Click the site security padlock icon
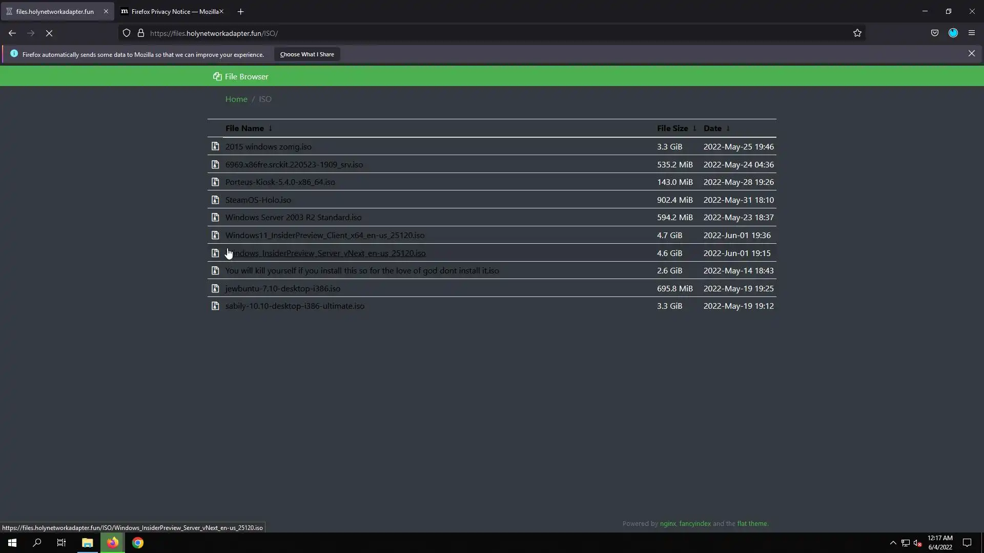Image resolution: width=984 pixels, height=553 pixels. [141, 33]
